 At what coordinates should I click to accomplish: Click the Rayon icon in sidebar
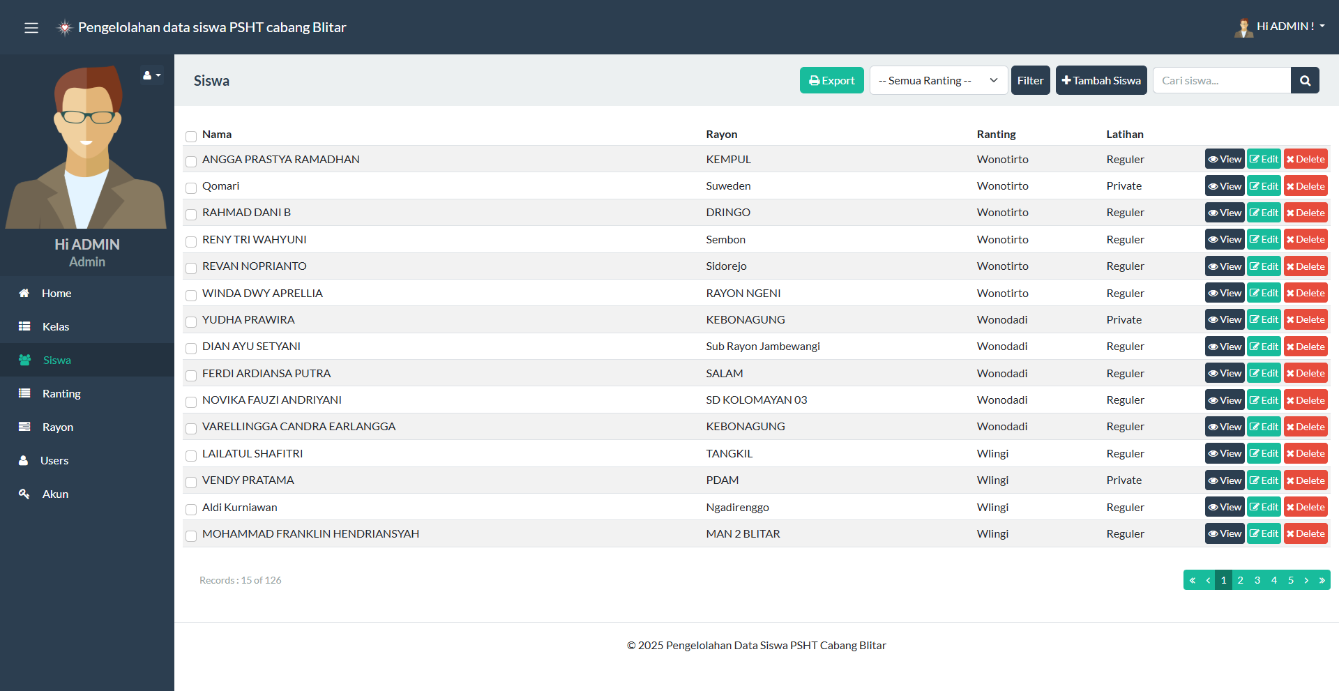[x=24, y=427]
